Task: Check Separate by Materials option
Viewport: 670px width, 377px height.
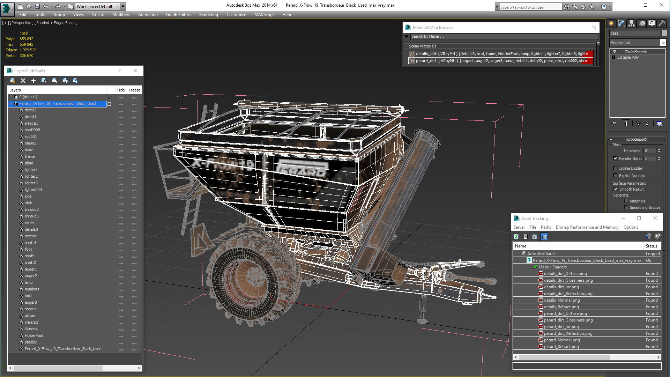Action: coord(626,201)
